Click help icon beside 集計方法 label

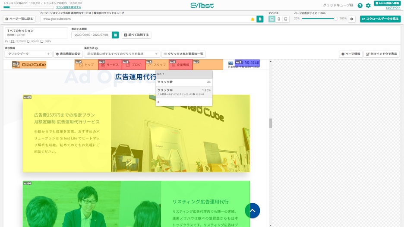[96, 48]
